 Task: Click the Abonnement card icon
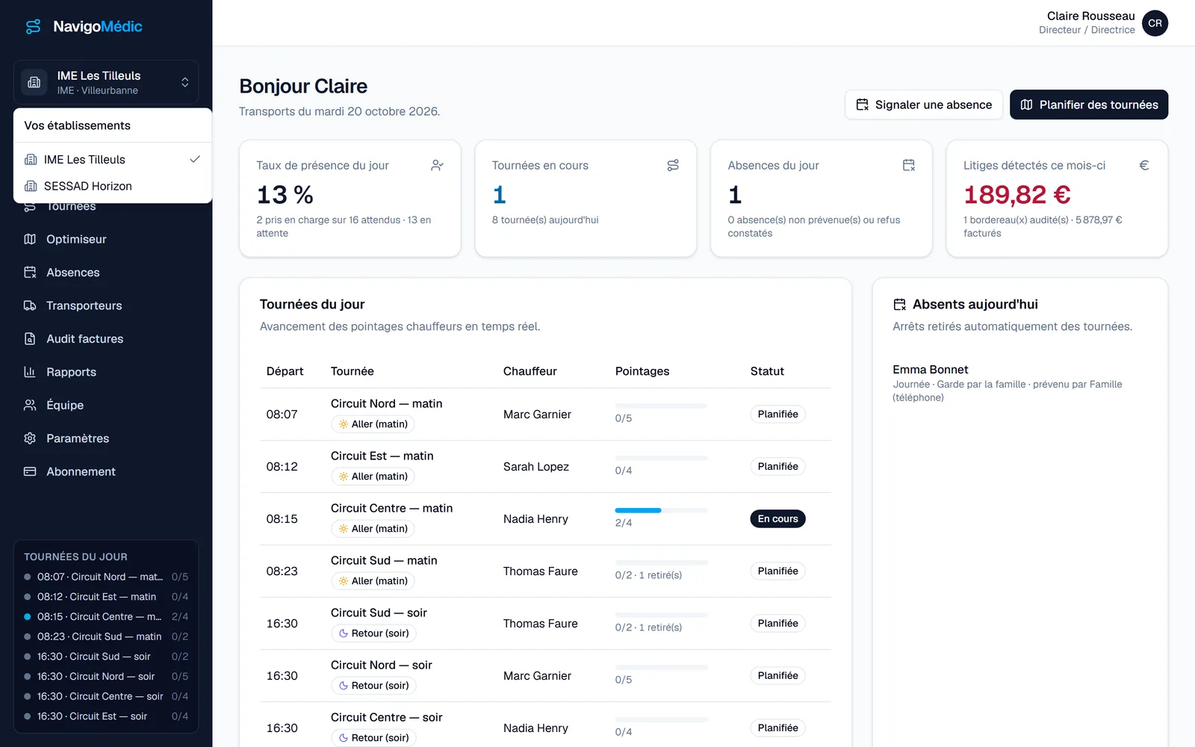pos(30,471)
